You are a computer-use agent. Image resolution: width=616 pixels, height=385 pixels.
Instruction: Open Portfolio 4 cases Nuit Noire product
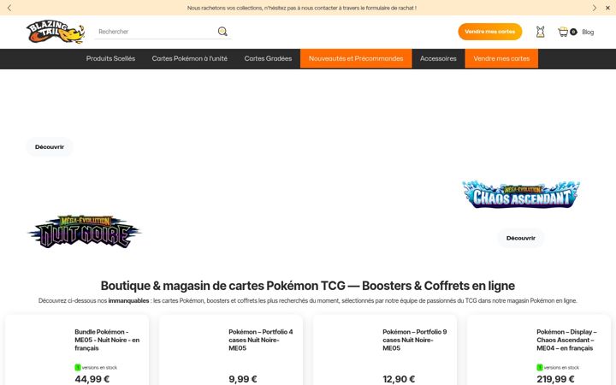261,340
